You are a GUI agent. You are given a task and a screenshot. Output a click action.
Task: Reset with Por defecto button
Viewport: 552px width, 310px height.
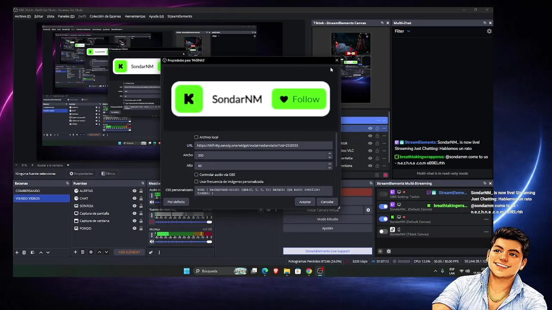tap(176, 202)
